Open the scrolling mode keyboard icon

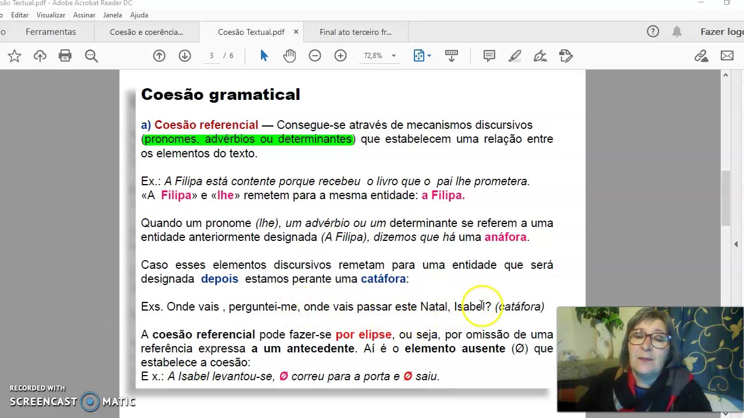pyautogui.click(x=452, y=56)
